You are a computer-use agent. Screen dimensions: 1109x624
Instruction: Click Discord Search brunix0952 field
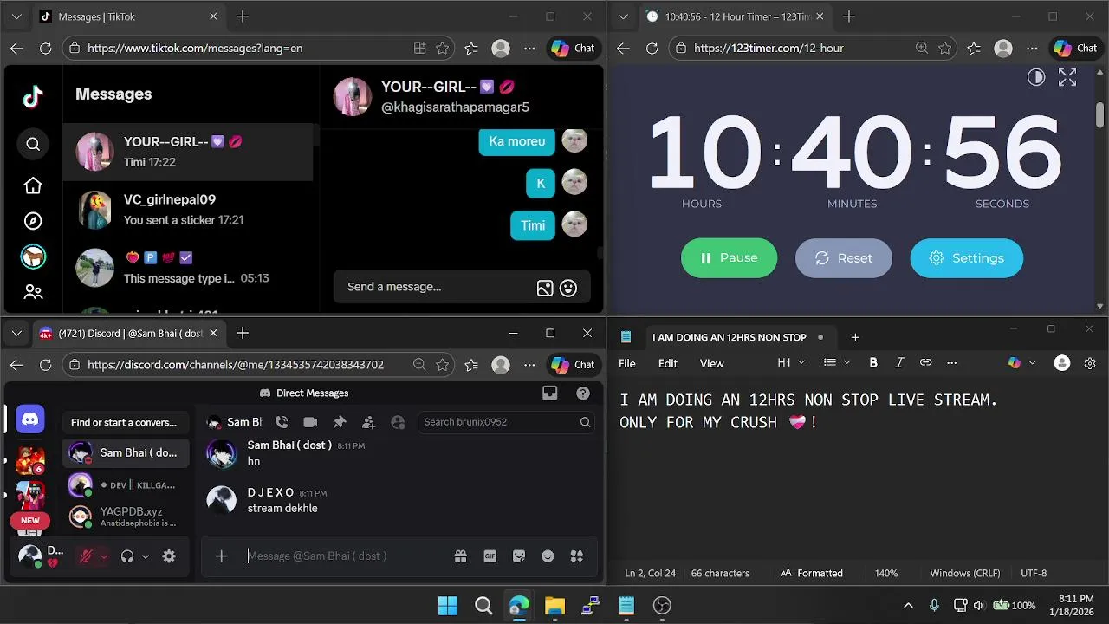tap(507, 422)
